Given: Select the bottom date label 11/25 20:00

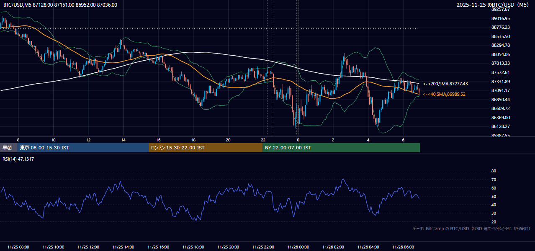Looking at the screenshot, I should coord(228,247).
